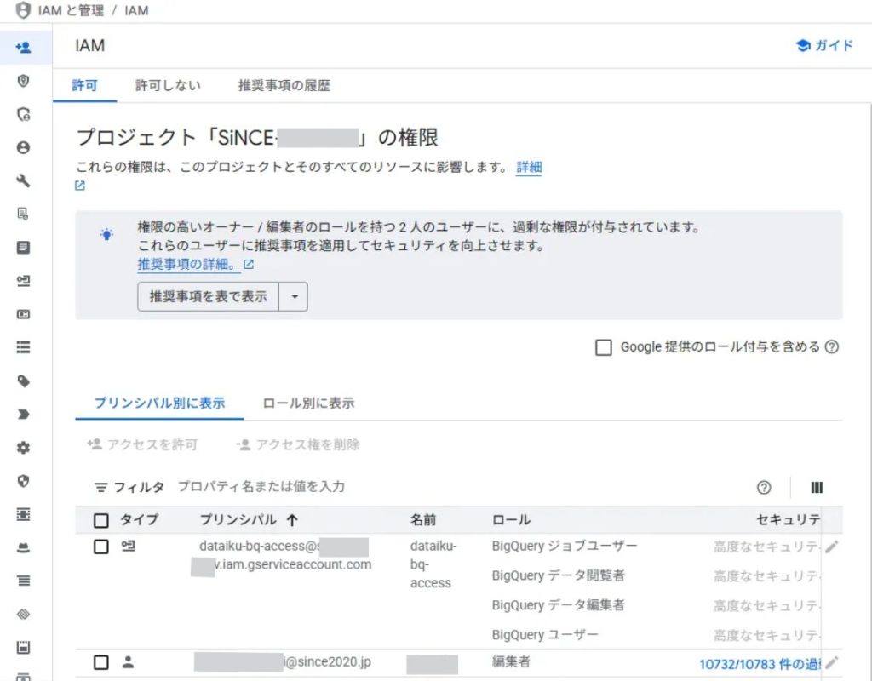
Task: Open the wrench tools sidebar icon
Action: coord(24,180)
